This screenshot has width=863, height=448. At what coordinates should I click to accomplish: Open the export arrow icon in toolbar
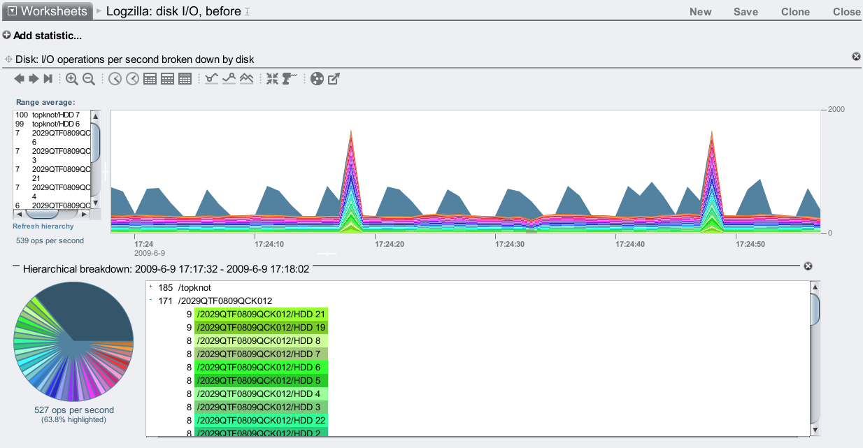point(334,79)
